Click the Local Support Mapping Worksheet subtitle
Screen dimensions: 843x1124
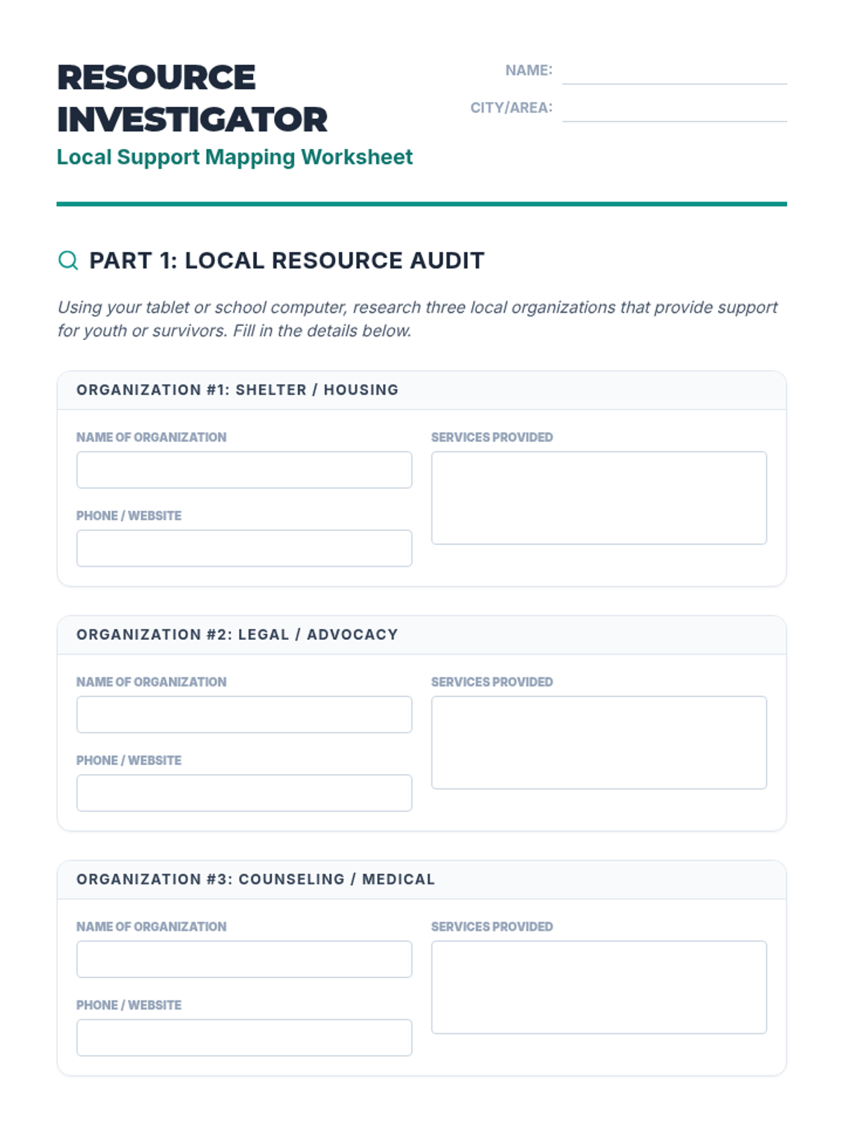(x=235, y=157)
